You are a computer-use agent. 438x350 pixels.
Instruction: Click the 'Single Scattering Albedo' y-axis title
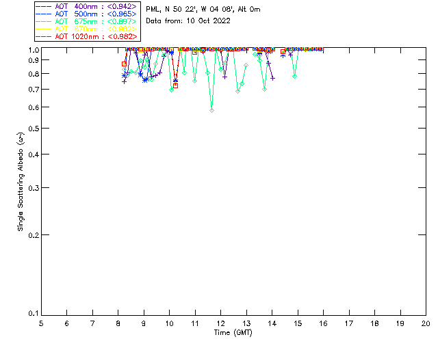tap(21, 182)
